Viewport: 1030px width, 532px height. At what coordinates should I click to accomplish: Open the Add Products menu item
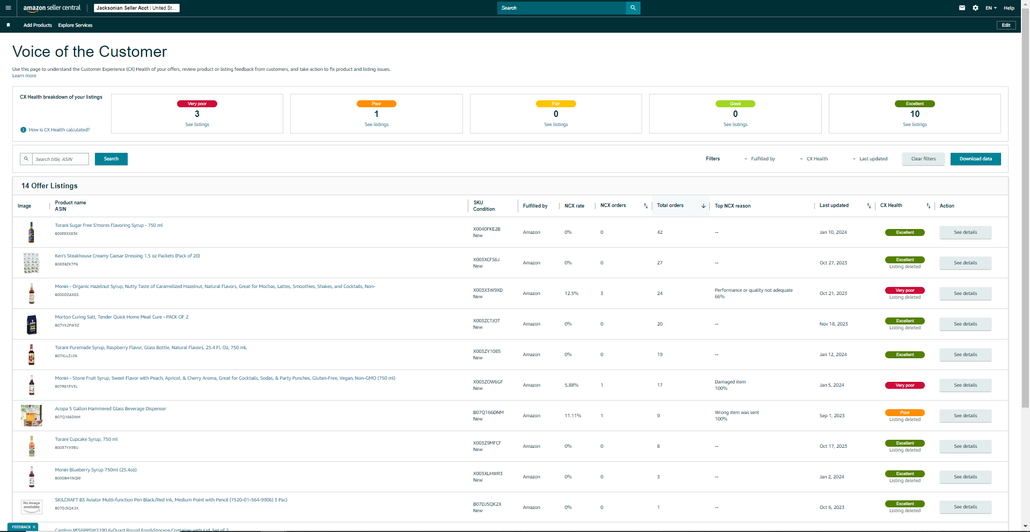[x=38, y=25]
